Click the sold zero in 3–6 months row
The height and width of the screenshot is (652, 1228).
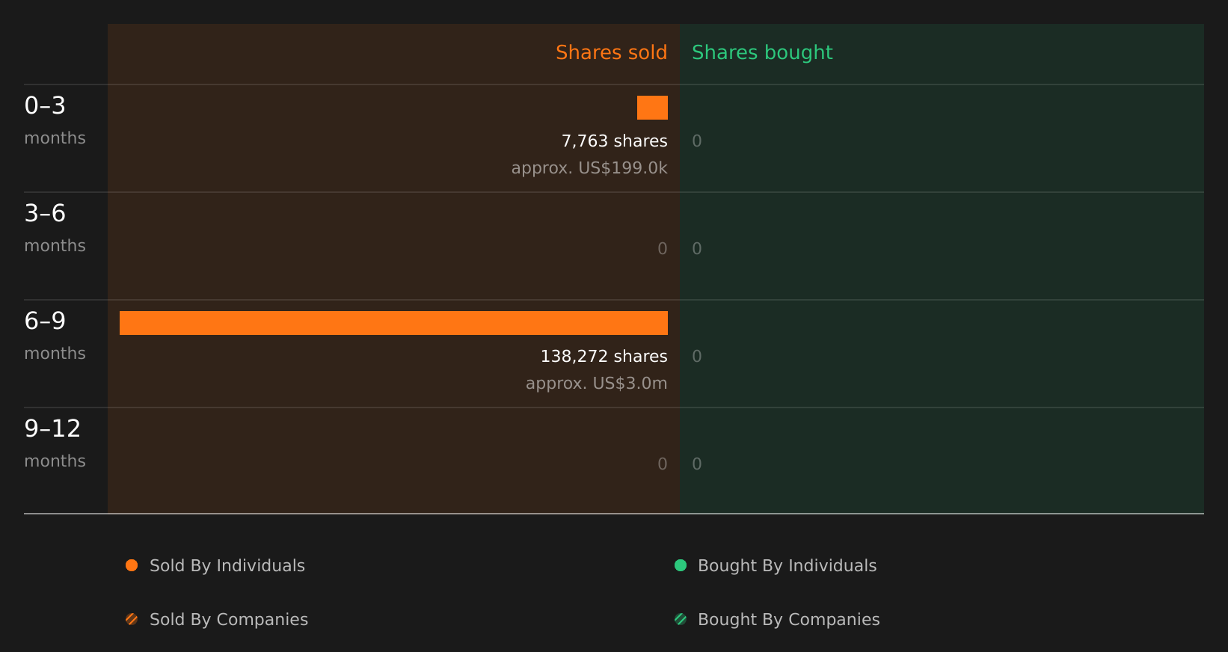[x=663, y=248]
